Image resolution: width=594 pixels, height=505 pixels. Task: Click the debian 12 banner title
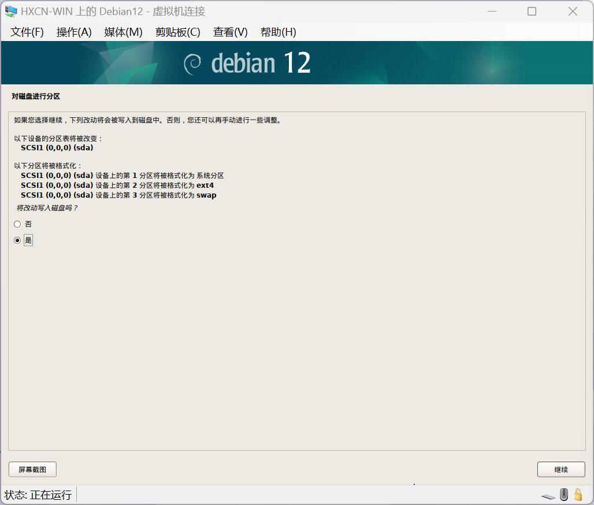pyautogui.click(x=261, y=63)
